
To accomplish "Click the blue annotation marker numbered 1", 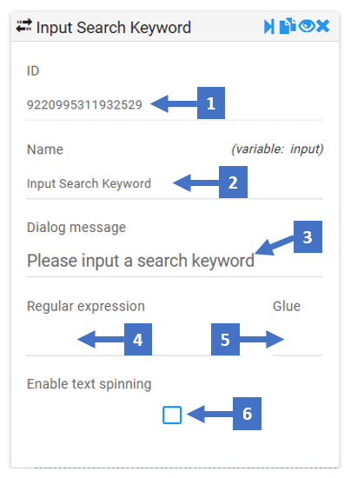I will [211, 103].
